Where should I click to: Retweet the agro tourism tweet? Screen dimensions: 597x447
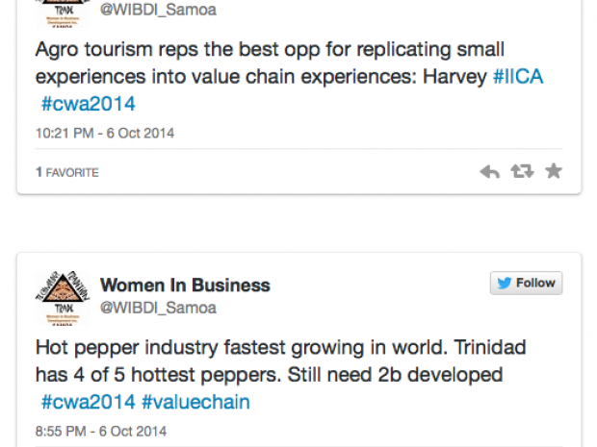521,171
